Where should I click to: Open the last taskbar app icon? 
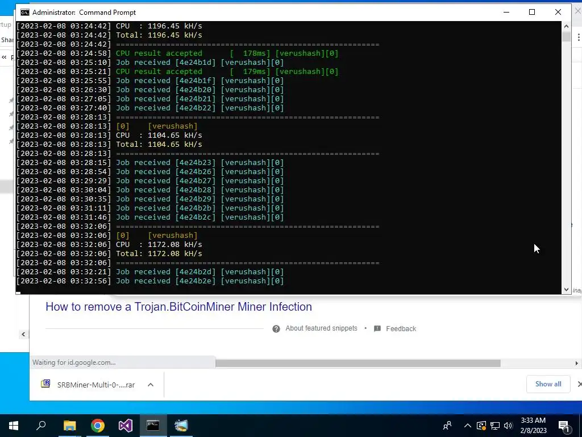click(181, 426)
